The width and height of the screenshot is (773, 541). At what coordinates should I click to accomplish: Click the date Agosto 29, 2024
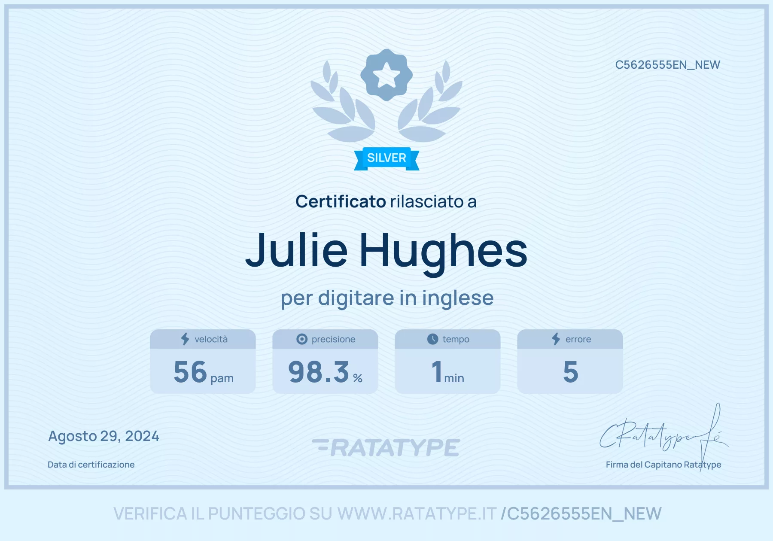pyautogui.click(x=103, y=436)
